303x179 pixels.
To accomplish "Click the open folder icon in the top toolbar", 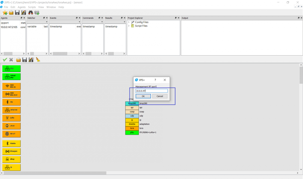I will click(x=11, y=13).
